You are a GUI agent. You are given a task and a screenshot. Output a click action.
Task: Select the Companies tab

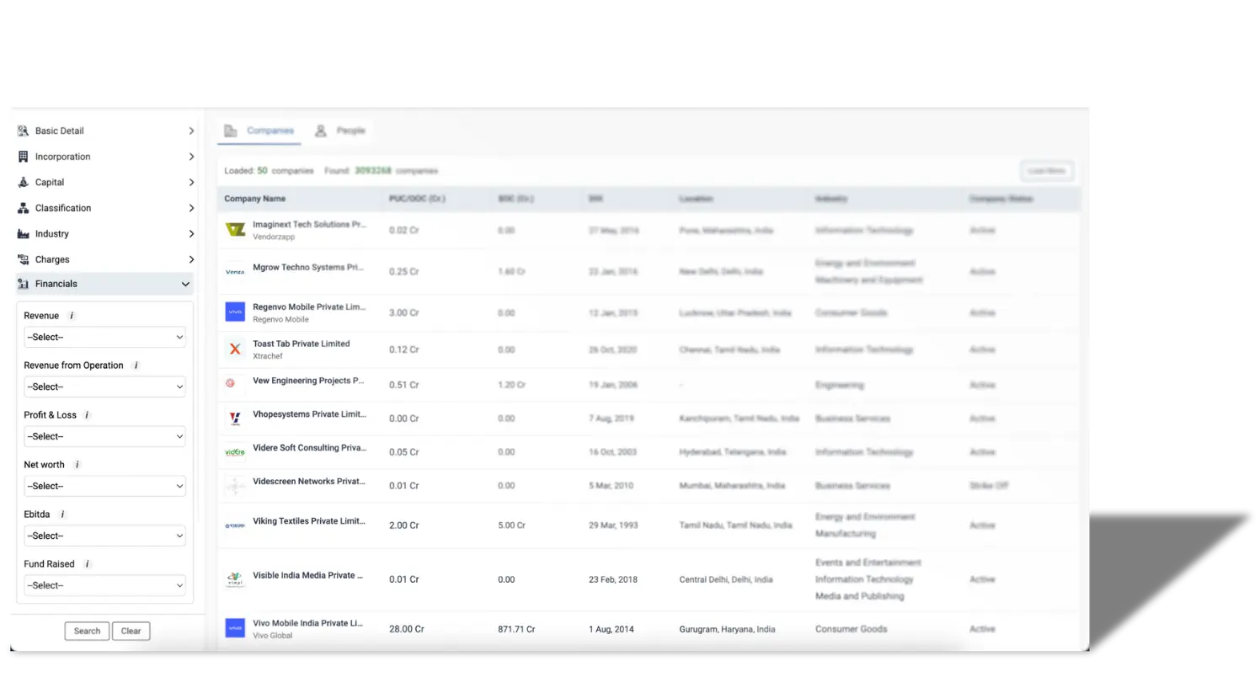[262, 131]
